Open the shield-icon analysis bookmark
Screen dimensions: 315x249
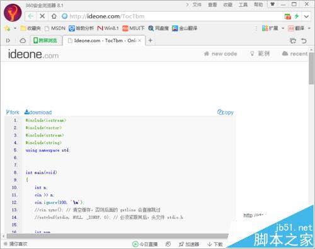pos(81,28)
